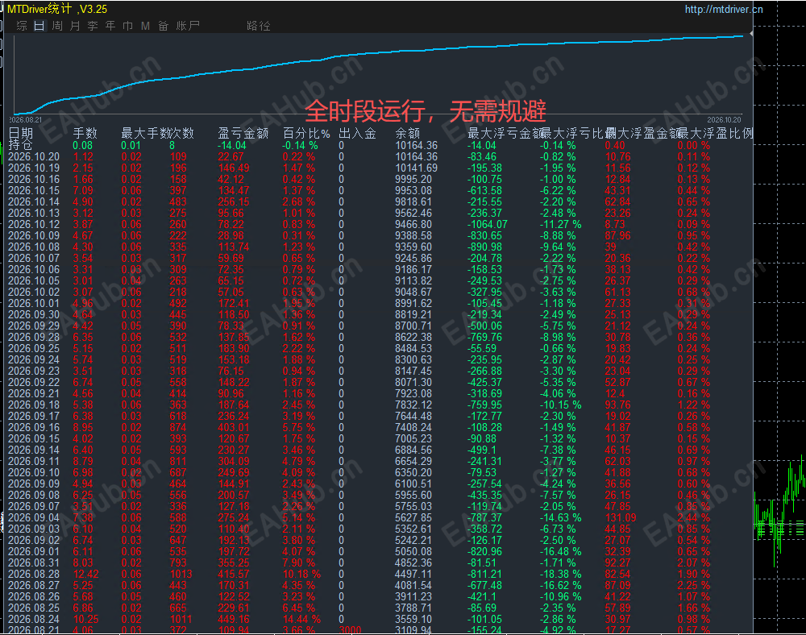Select the 年 yearly tab
Viewport: 806px width, 635px height.
tap(110, 26)
